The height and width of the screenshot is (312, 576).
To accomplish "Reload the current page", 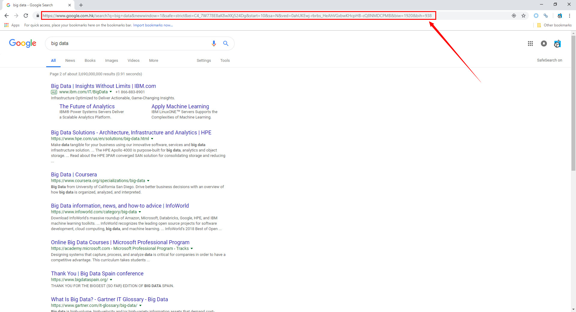I will (x=26, y=16).
